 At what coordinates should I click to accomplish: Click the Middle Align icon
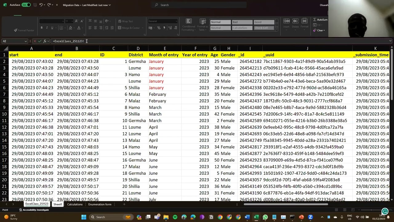pyautogui.click(x=95, y=21)
